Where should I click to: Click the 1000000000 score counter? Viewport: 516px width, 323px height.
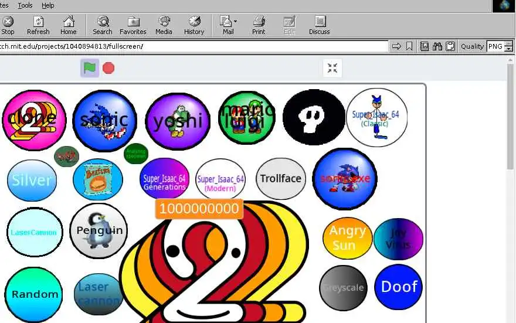[199, 209]
